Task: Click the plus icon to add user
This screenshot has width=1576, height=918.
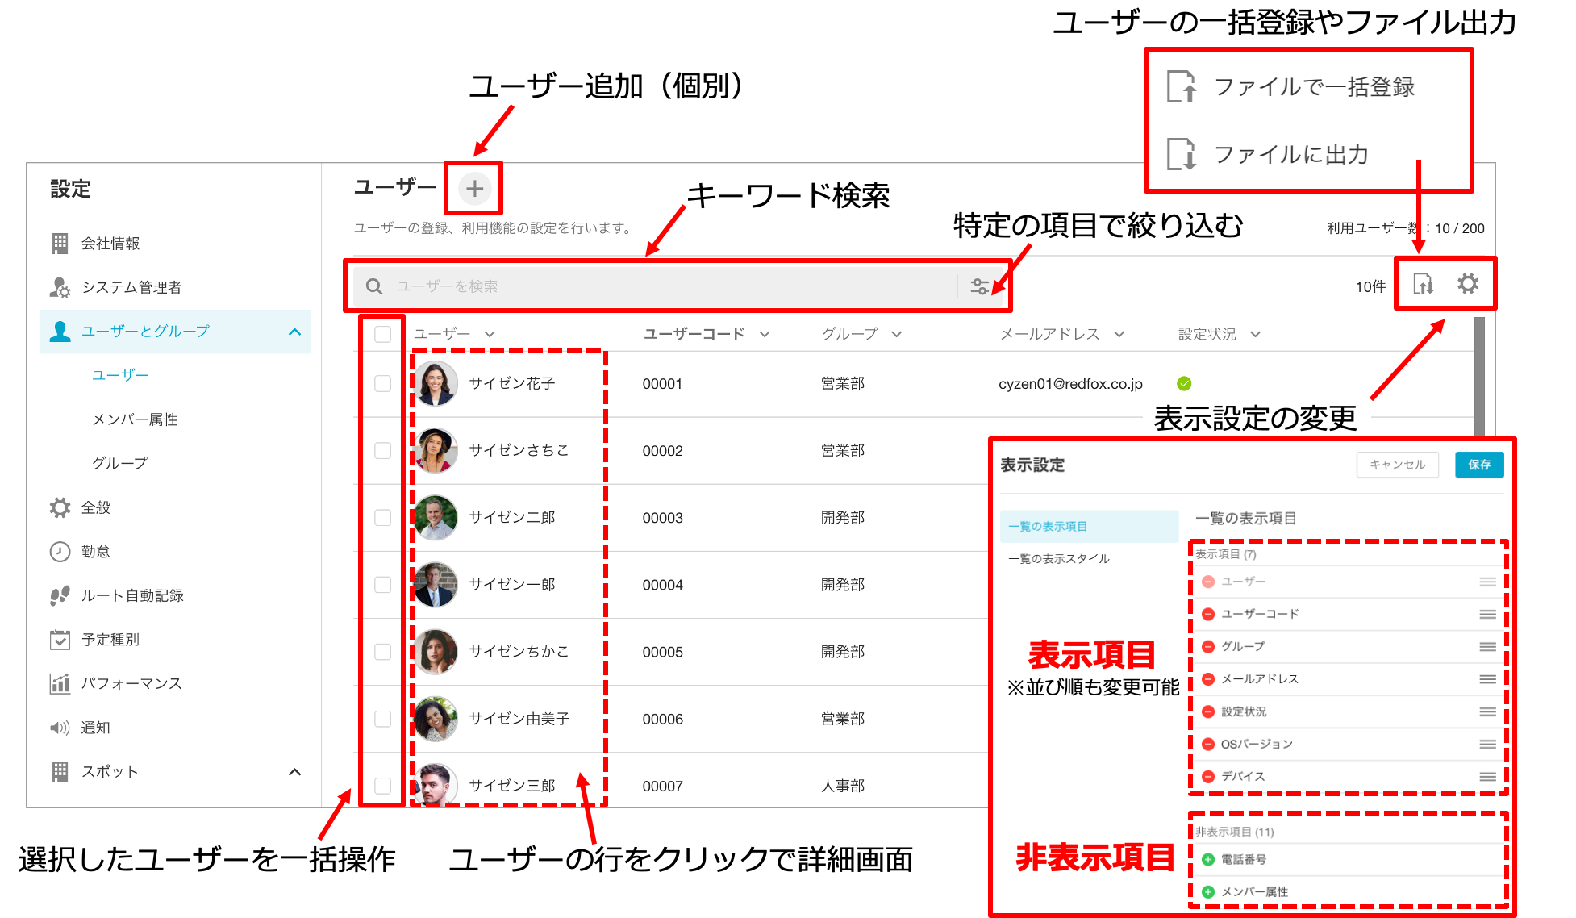Action: pos(474,189)
